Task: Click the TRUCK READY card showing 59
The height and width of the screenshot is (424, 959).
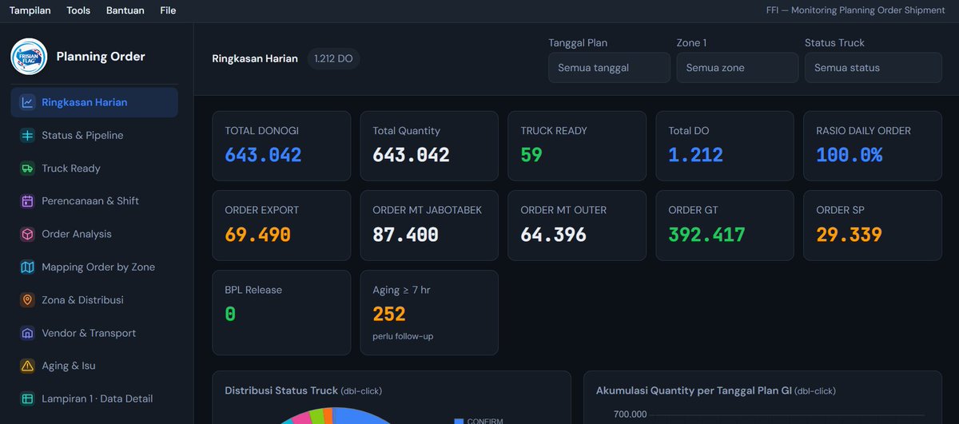Action: [x=577, y=146]
